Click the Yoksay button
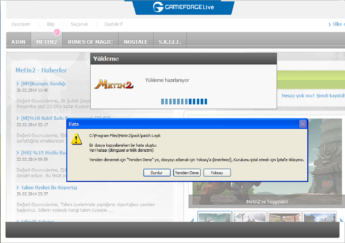The height and width of the screenshot is (243, 345). pos(217,173)
